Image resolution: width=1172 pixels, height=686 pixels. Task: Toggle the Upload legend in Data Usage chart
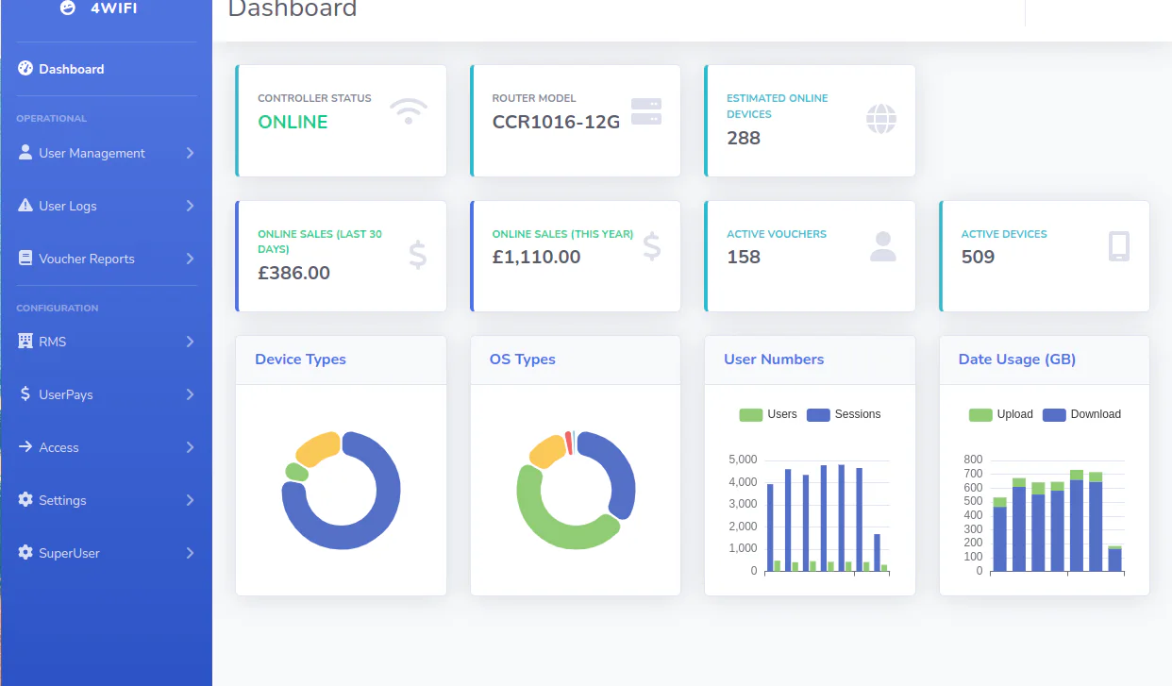(1001, 414)
